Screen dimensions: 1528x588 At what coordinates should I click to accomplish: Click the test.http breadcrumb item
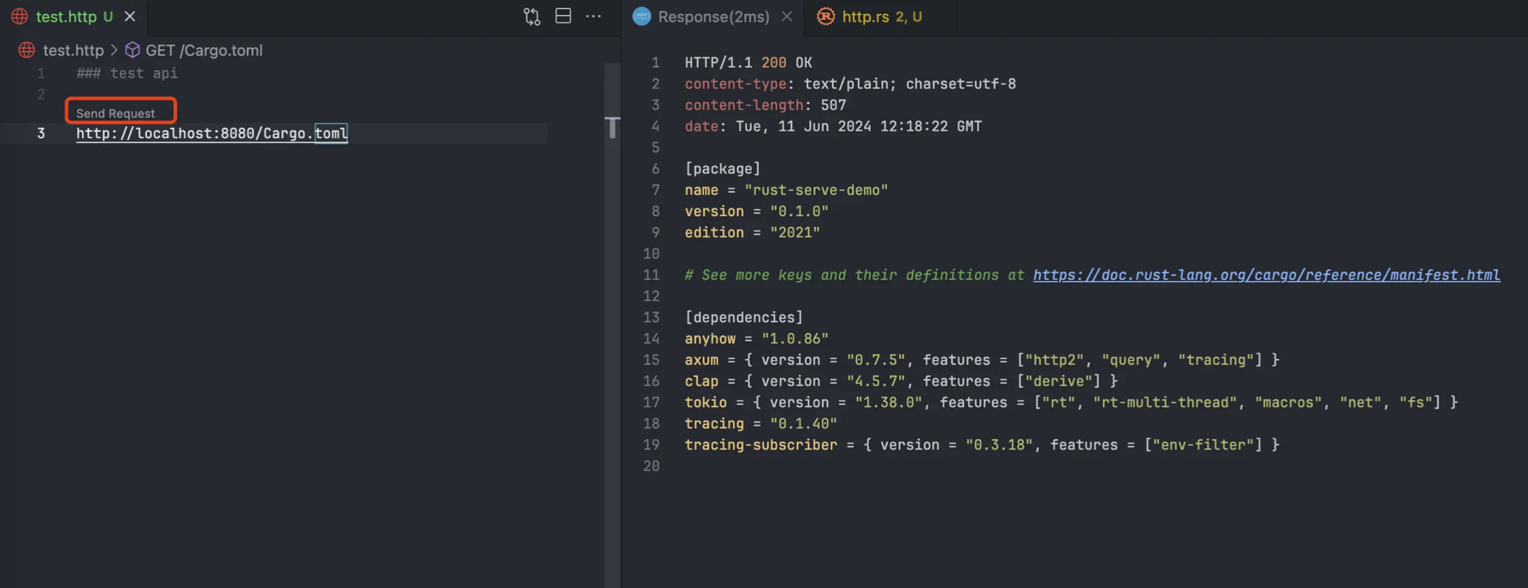click(x=73, y=51)
